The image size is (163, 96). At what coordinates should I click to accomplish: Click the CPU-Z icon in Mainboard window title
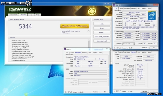(65, 49)
